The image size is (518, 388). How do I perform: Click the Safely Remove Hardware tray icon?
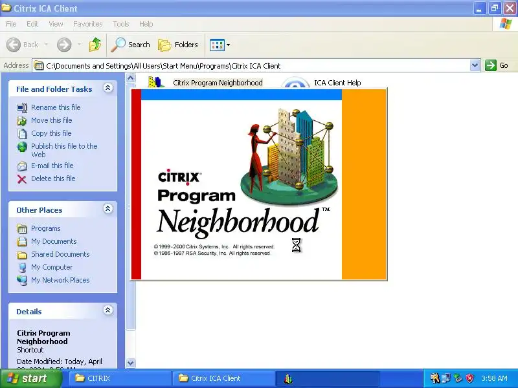[x=458, y=378]
